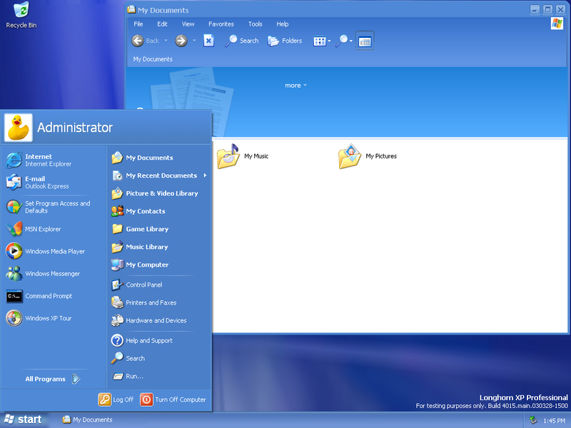
Task: Open the Favorites menu
Action: coord(221,24)
